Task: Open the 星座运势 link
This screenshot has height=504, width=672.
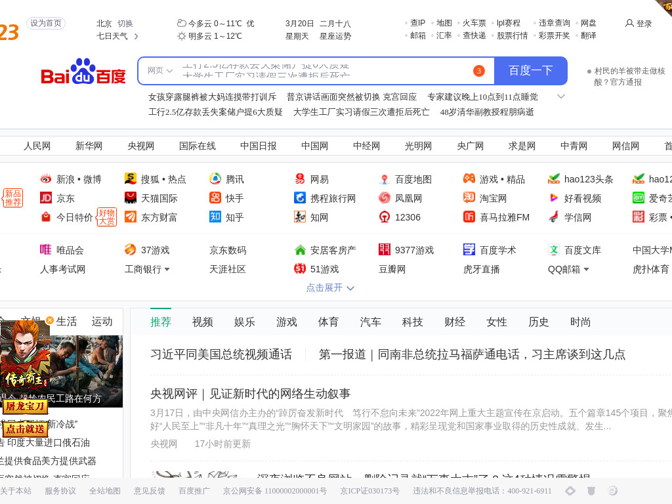Action: click(335, 37)
